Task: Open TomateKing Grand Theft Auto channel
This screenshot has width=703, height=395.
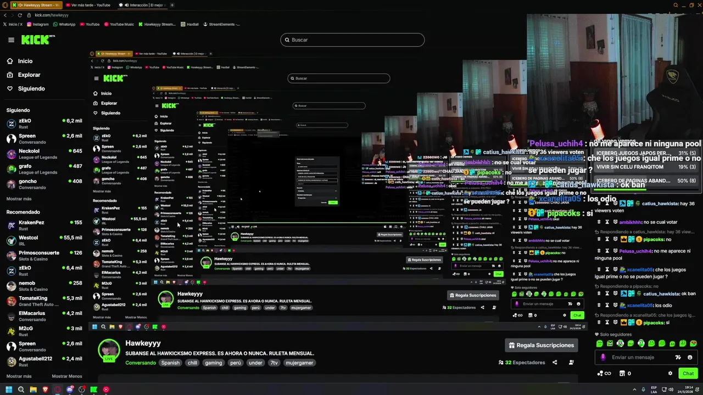Action: 44,301
